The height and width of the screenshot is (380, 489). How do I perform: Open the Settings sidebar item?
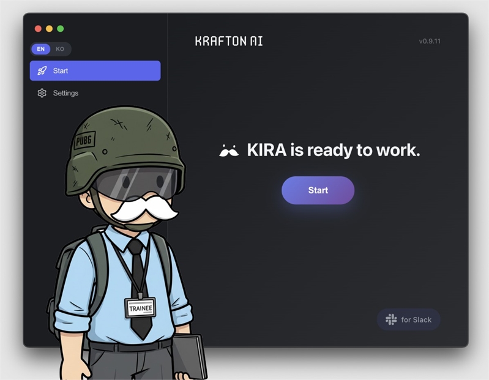(x=65, y=93)
